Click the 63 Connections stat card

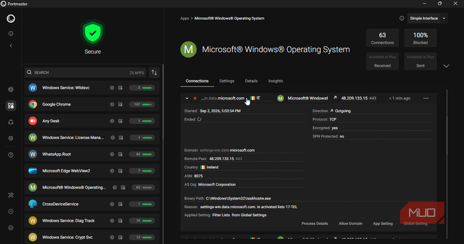382,38
